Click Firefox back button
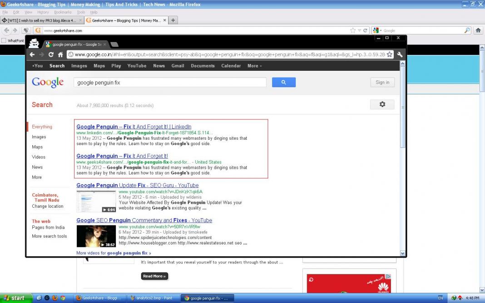This screenshot has width=485, height=303. click(x=7, y=30)
